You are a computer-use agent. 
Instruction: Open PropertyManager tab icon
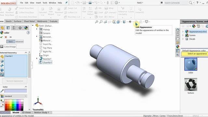tap(8, 28)
